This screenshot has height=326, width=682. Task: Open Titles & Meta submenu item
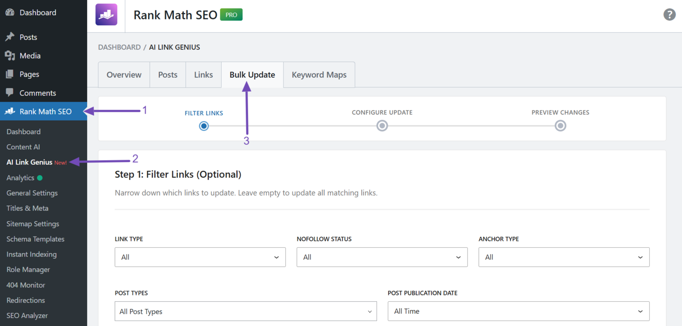click(27, 208)
